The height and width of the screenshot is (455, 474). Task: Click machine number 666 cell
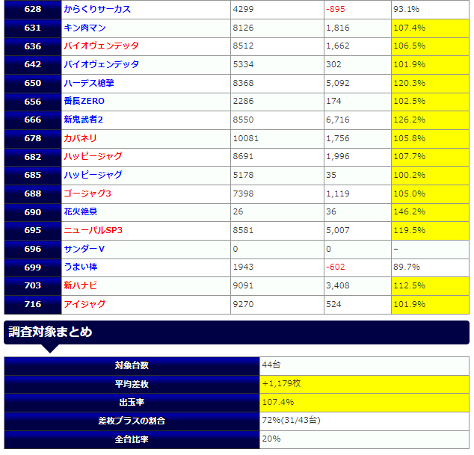click(32, 120)
